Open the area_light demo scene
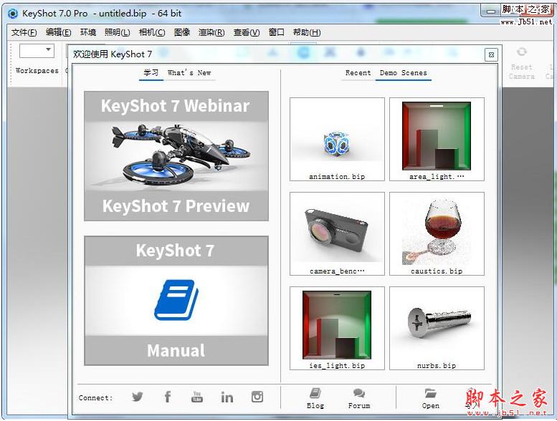 click(437, 140)
